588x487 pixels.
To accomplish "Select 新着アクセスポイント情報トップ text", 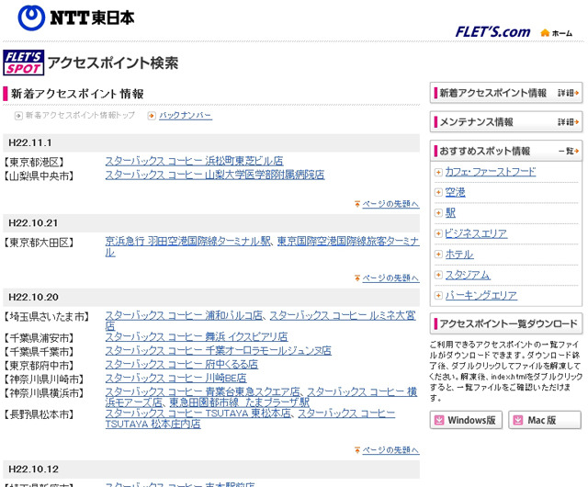I will [x=80, y=115].
